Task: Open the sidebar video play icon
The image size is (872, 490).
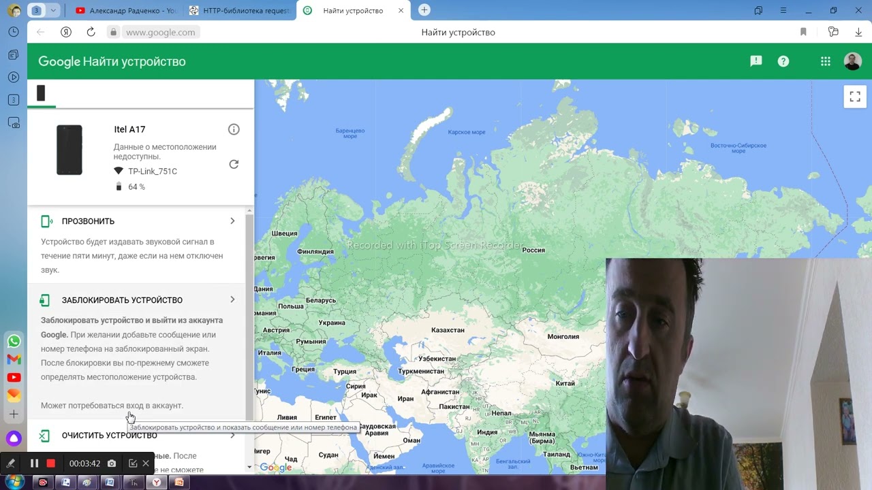Action: point(14,77)
